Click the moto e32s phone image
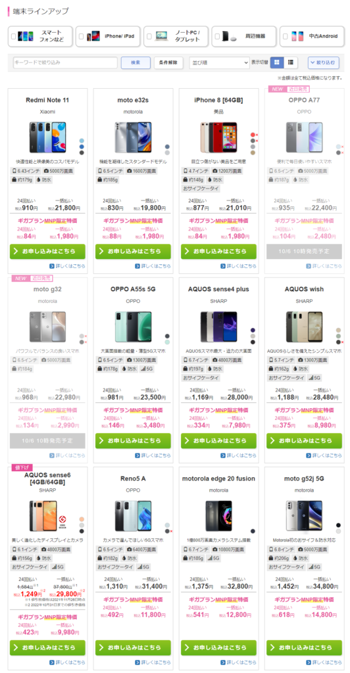This screenshot has height=673, width=350. click(x=133, y=137)
